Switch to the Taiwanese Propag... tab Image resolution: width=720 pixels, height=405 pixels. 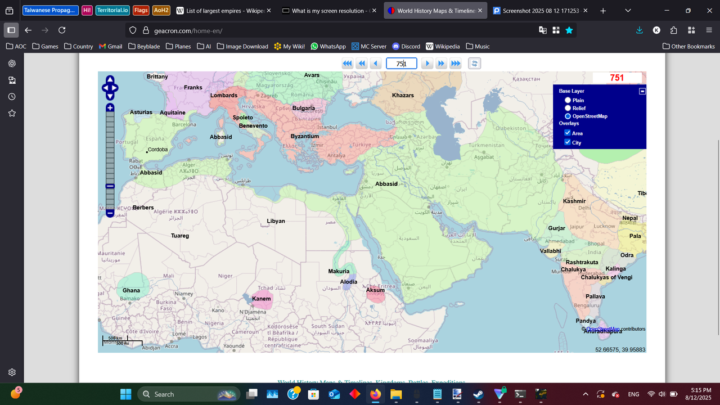coord(49,11)
